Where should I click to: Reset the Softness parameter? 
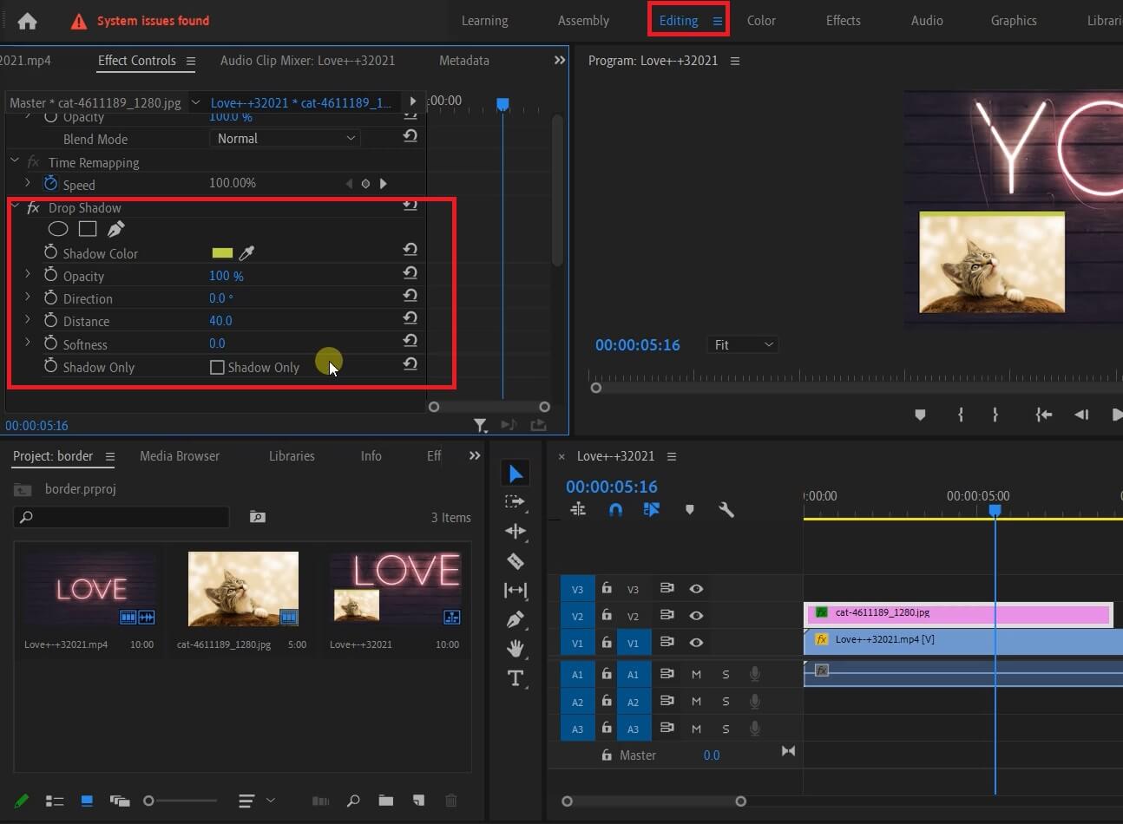point(410,341)
